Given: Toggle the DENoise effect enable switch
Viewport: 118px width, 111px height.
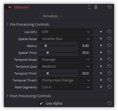Looking at the screenshot, I should click(x=8, y=7).
